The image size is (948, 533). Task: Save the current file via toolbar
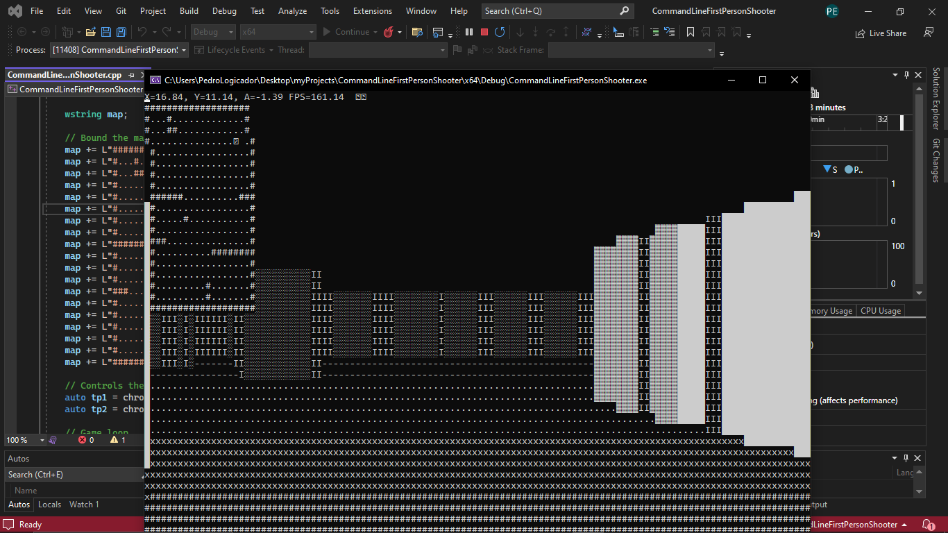(x=106, y=32)
